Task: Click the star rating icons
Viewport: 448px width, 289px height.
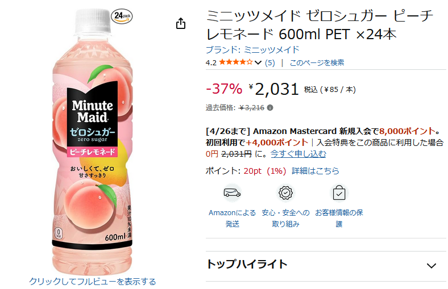Action: point(235,62)
